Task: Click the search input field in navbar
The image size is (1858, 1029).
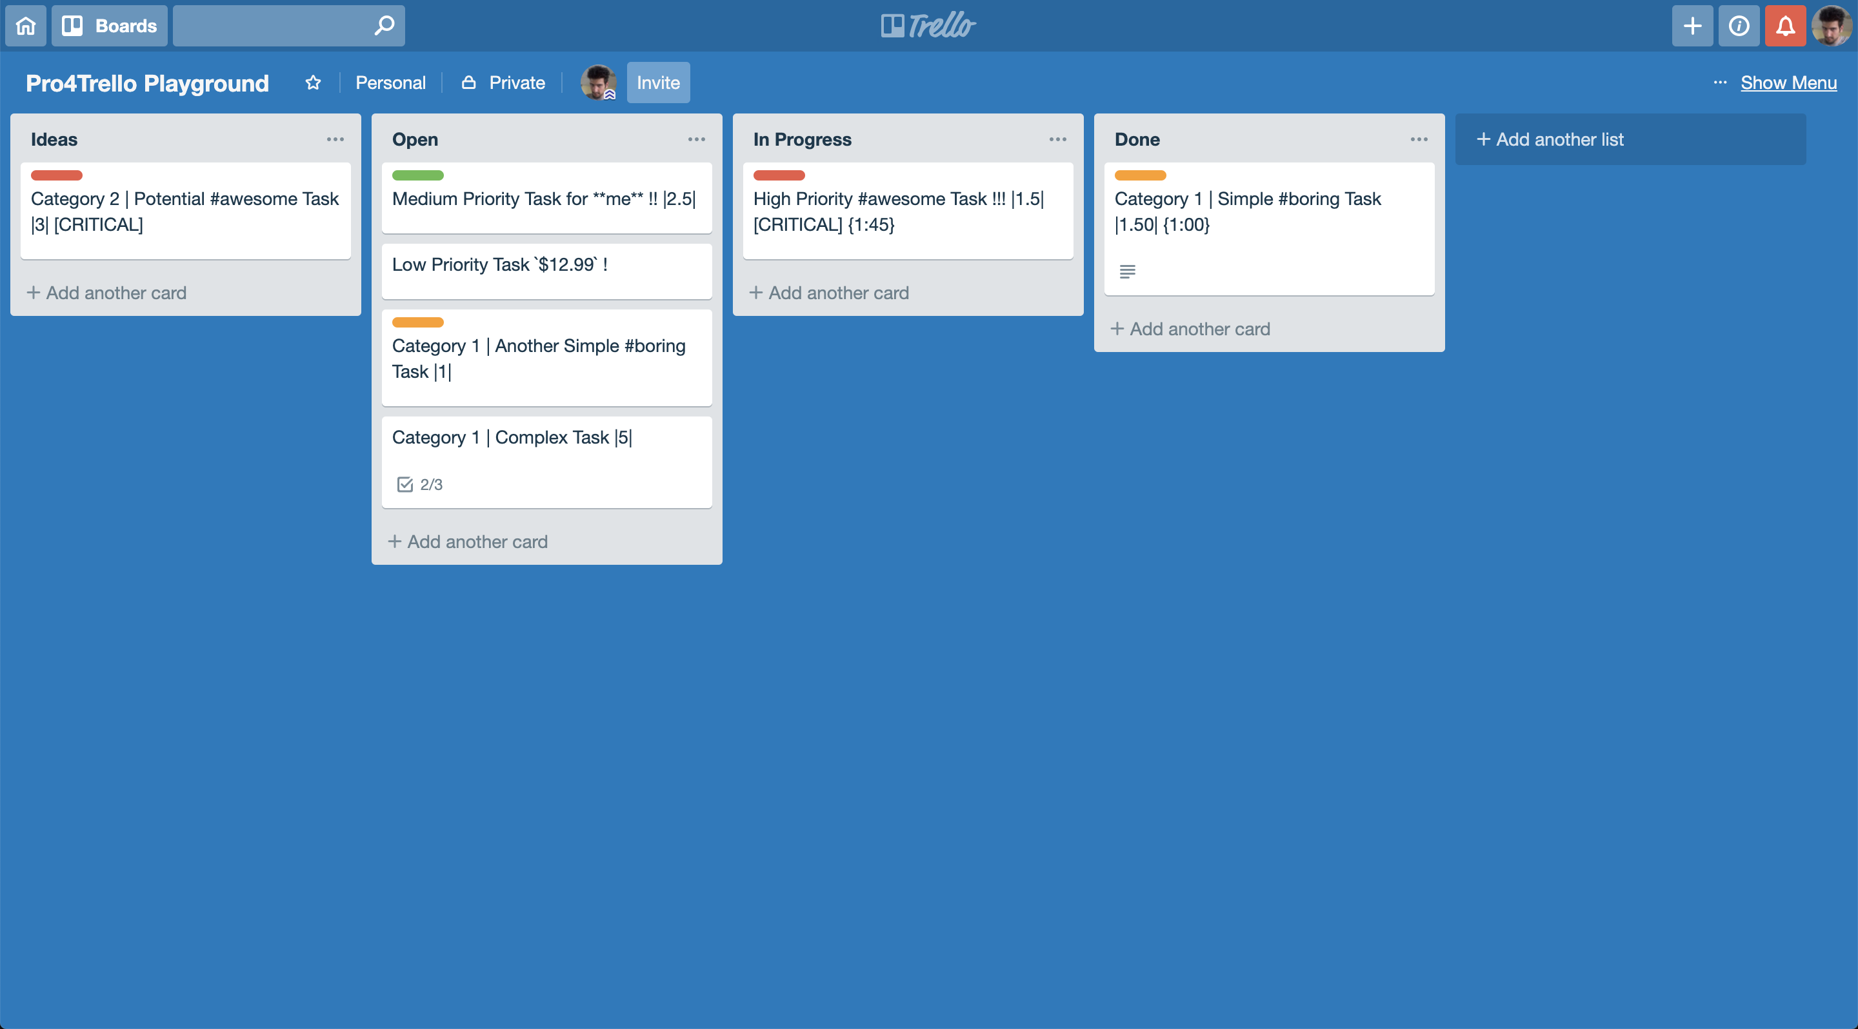Action: (289, 24)
